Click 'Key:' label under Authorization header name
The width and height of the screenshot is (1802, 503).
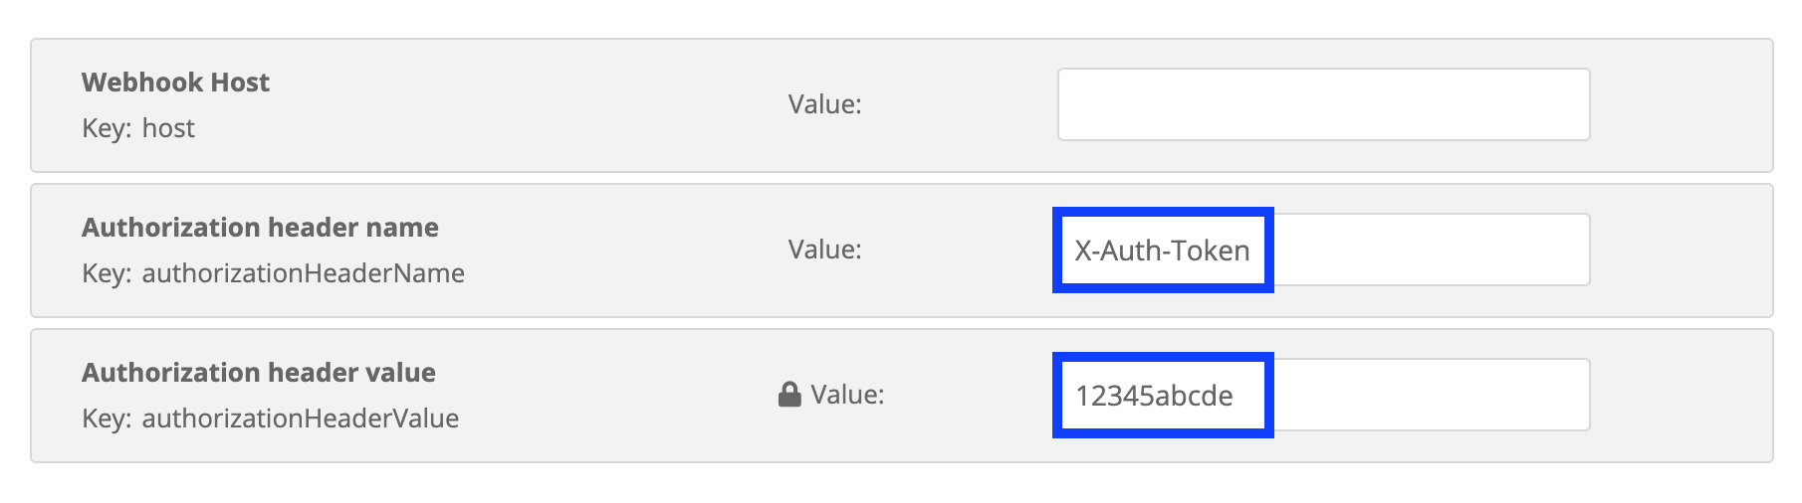click(x=107, y=273)
